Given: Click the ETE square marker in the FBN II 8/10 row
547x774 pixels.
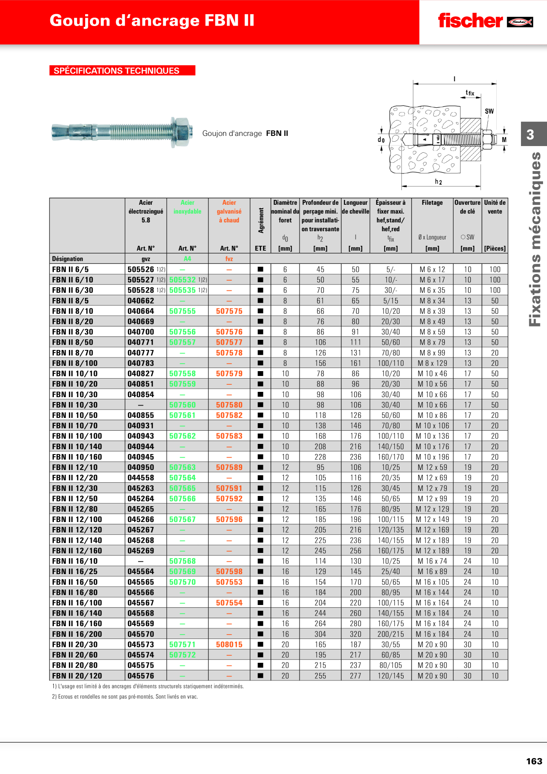Looking at the screenshot, I should coord(260,311).
